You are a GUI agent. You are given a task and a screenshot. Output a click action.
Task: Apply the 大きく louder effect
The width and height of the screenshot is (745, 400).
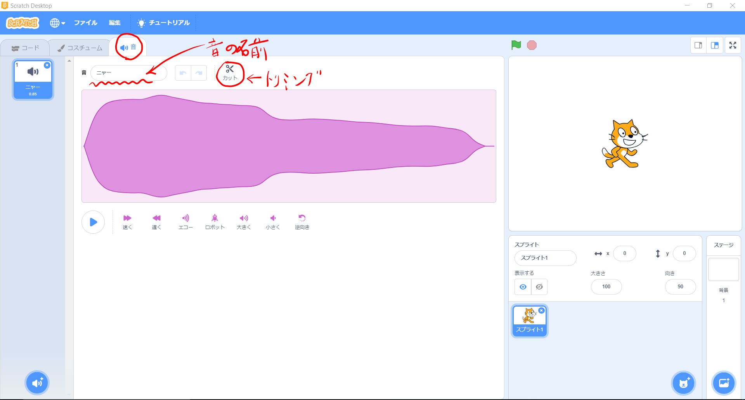(244, 222)
